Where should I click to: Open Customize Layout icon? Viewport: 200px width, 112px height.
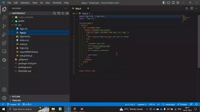(x=178, y=3)
